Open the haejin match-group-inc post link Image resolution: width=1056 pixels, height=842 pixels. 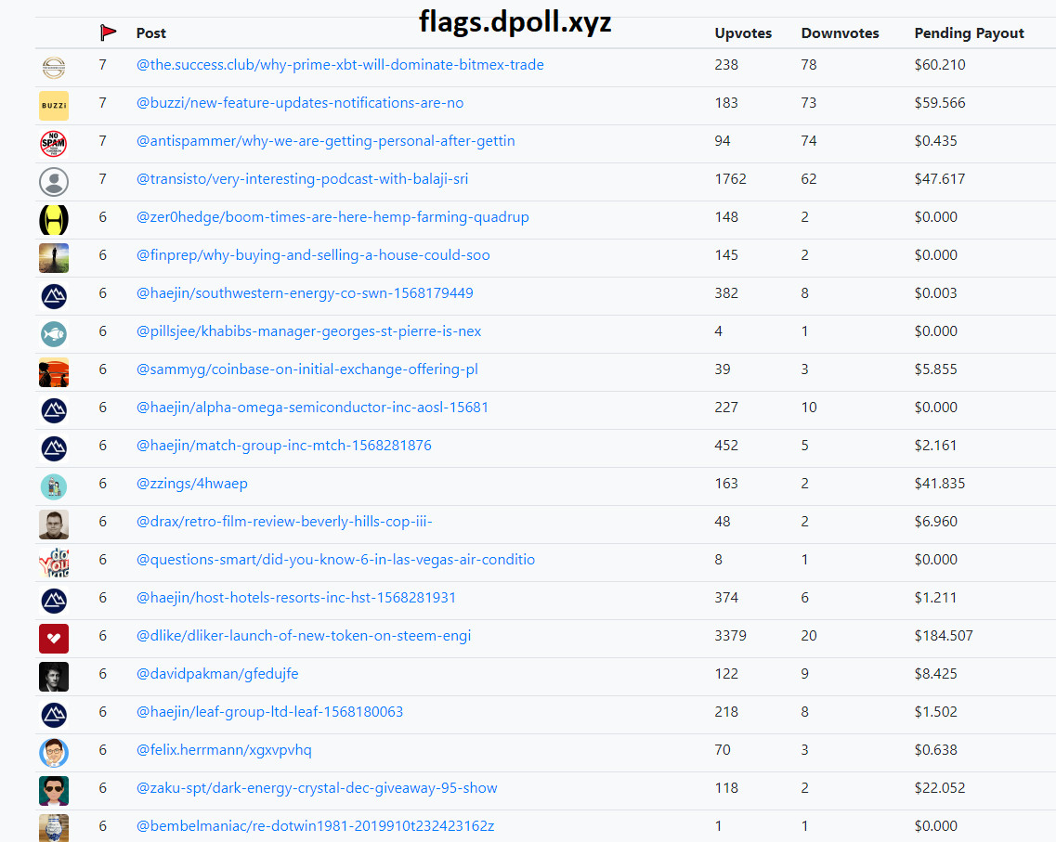click(x=284, y=446)
